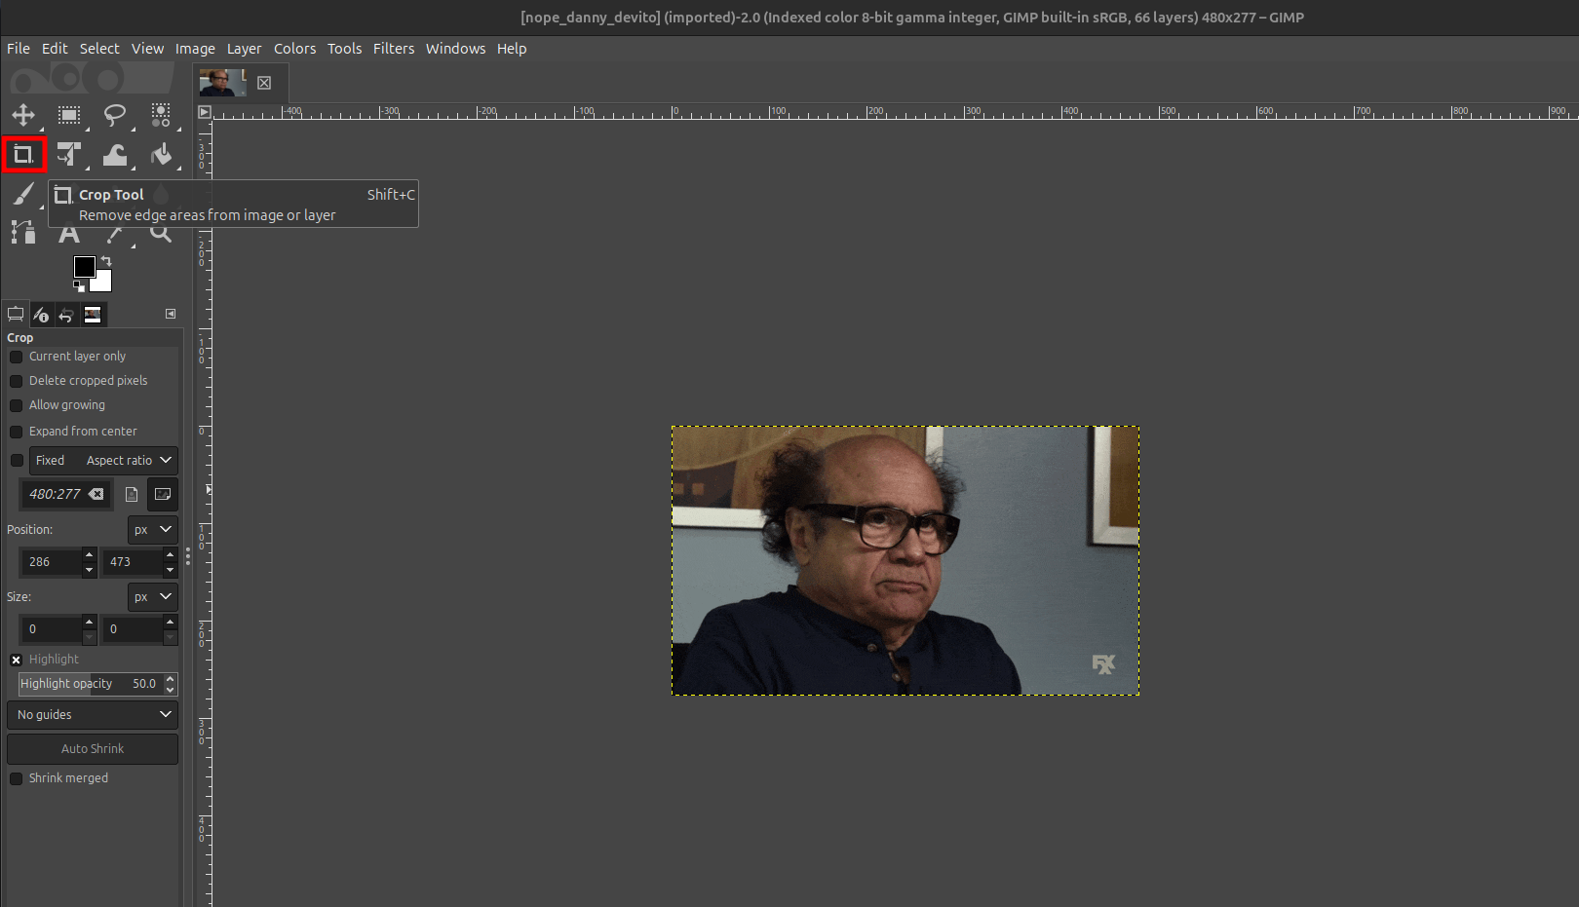Select the Unified Transform tool
Image resolution: width=1579 pixels, height=907 pixels.
click(69, 155)
